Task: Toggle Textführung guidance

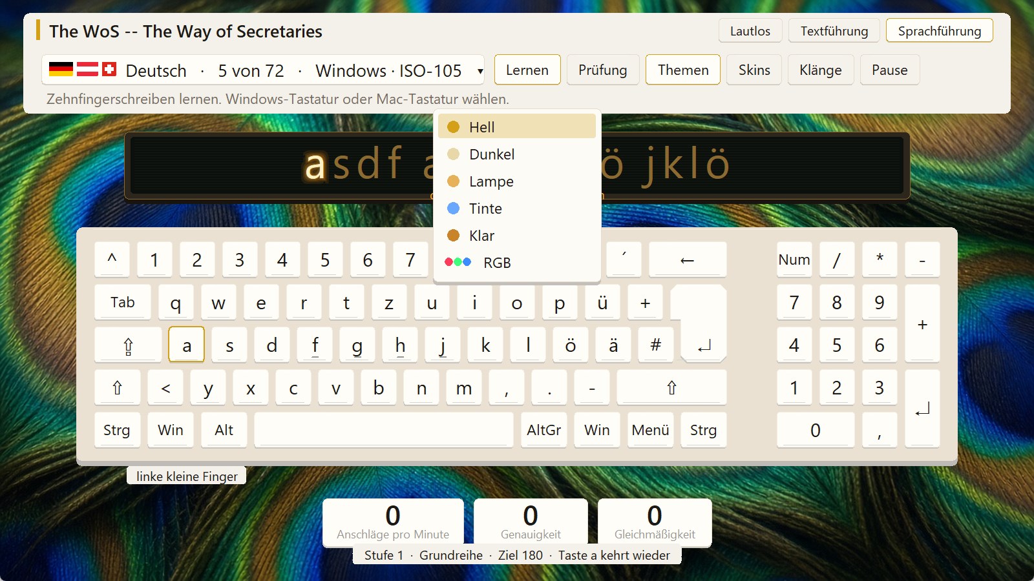Action: 834,30
